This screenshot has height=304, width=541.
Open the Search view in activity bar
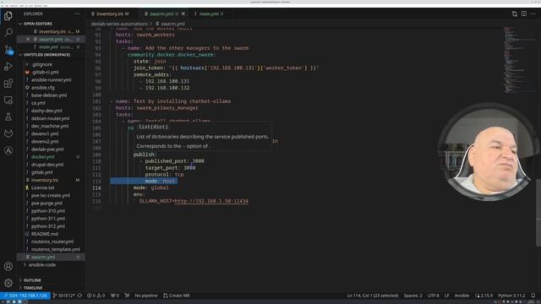coord(8,32)
